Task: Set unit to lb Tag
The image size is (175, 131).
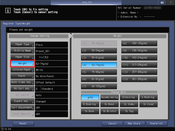Action: [x=129, y=111]
